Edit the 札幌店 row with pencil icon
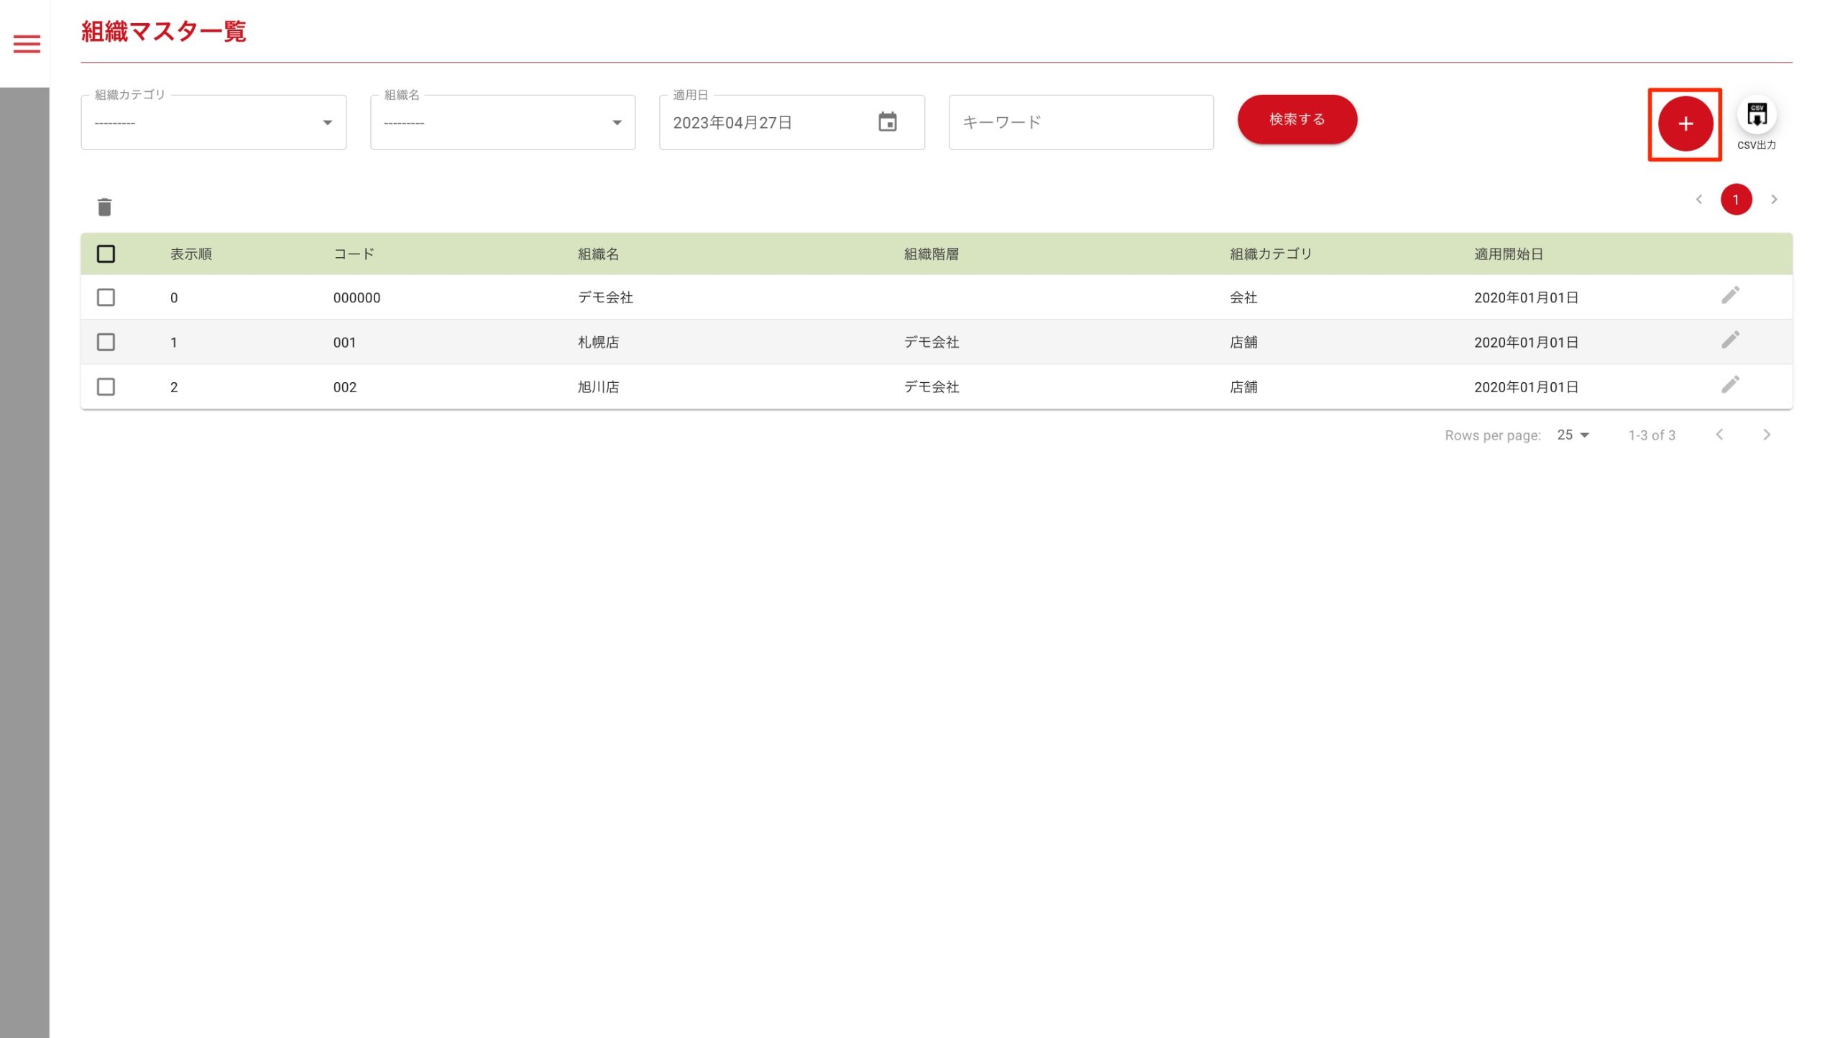 point(1730,340)
